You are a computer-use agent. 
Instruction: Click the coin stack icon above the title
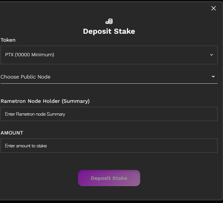click(x=109, y=21)
